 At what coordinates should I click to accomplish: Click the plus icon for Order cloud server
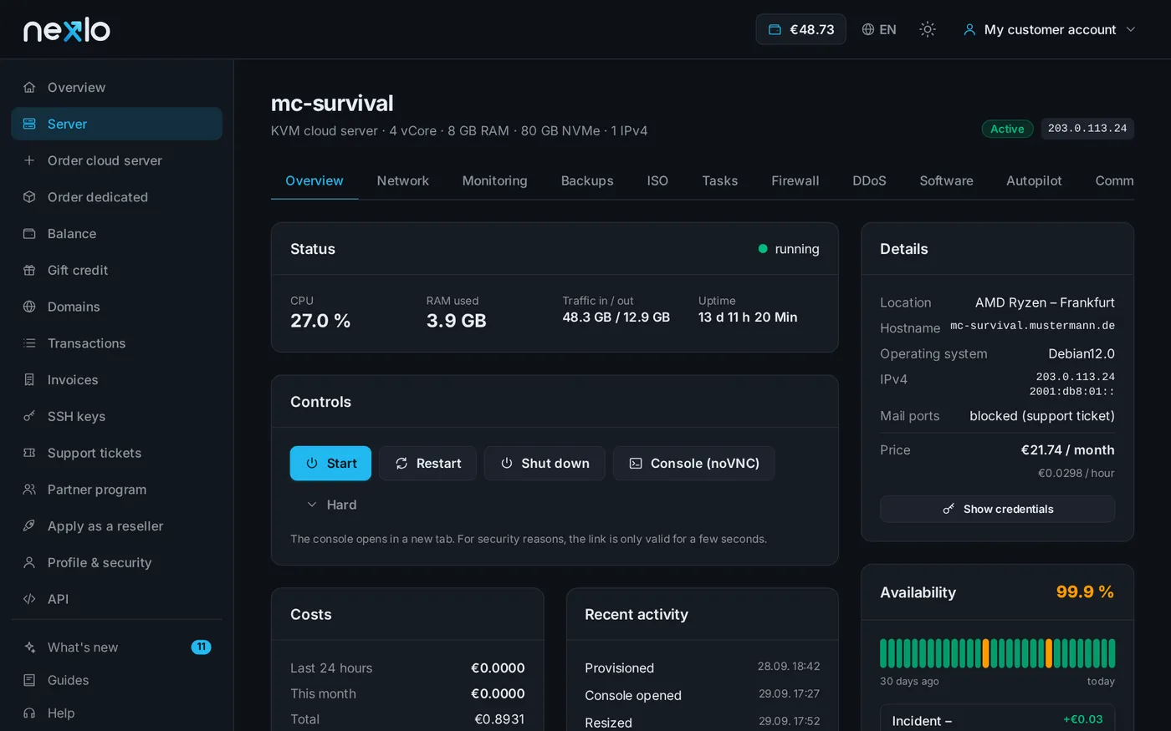tap(29, 160)
